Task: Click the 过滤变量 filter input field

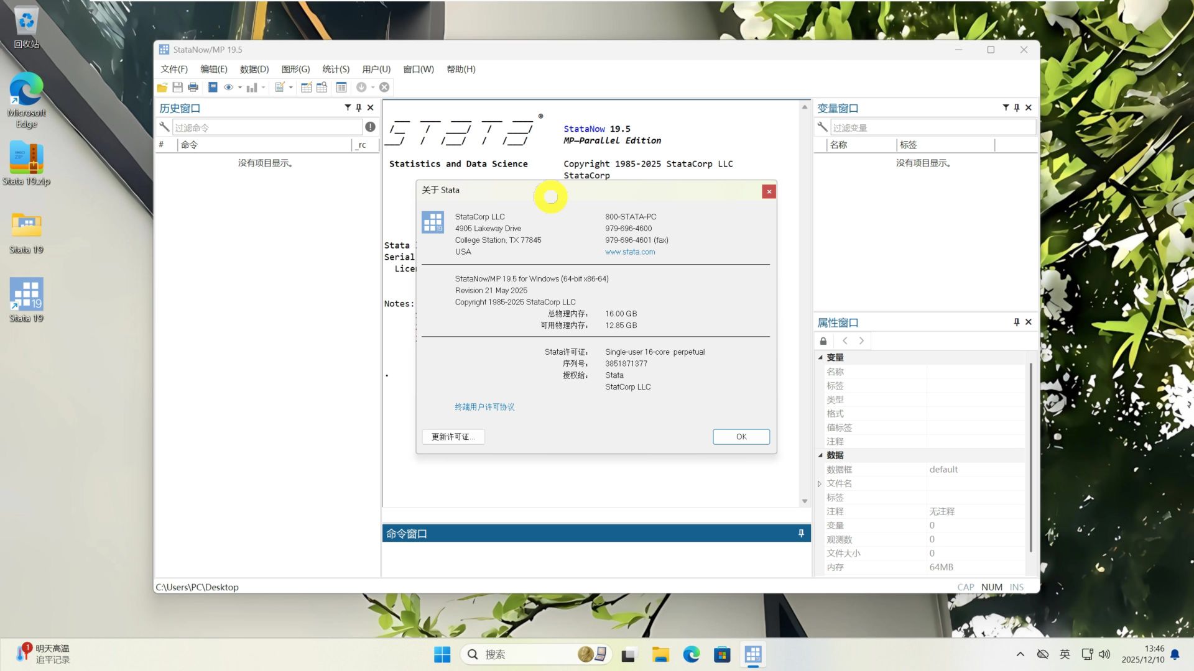Action: [932, 127]
